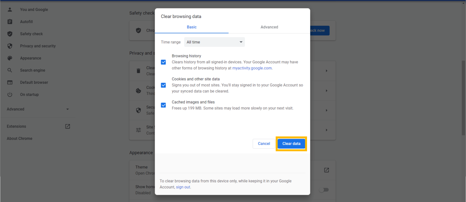Screen dimensions: 466x202
Task: Expand the Advanced section in sidebar
Action: coord(38,109)
